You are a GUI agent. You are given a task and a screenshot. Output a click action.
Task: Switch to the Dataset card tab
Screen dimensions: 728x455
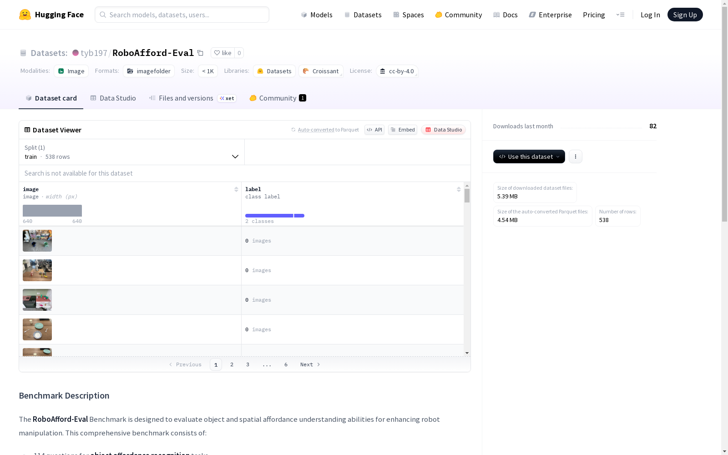[x=51, y=98]
